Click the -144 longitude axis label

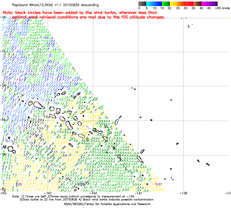(93, 193)
